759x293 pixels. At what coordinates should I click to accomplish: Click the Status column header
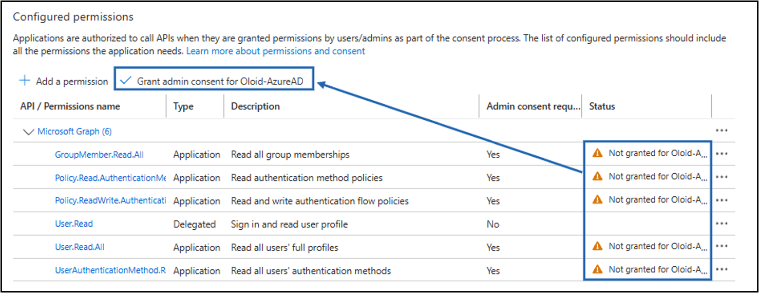pyautogui.click(x=602, y=106)
